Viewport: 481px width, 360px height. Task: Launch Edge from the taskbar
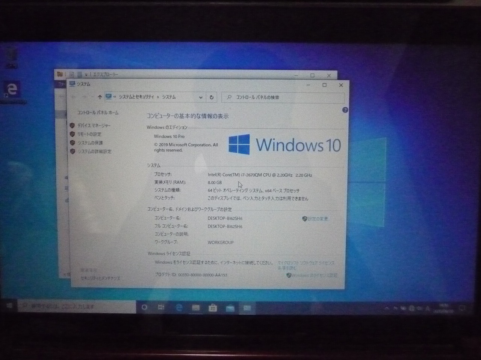179,308
